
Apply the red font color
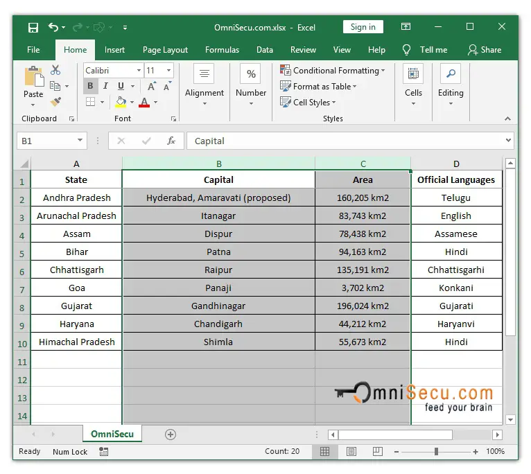[144, 102]
